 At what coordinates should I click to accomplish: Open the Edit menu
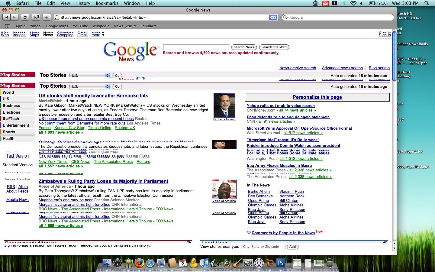coord(51,3)
